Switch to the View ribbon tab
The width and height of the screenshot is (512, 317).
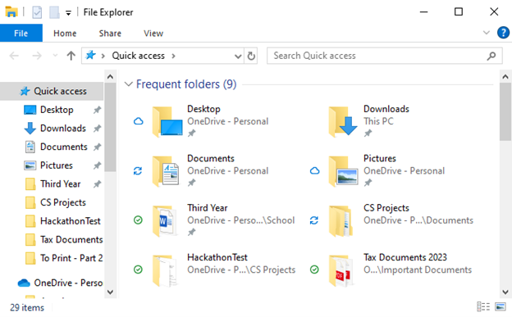(x=153, y=34)
